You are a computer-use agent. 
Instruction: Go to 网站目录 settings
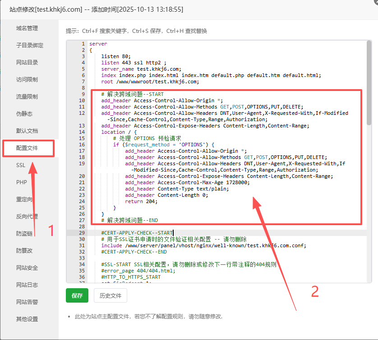27,63
